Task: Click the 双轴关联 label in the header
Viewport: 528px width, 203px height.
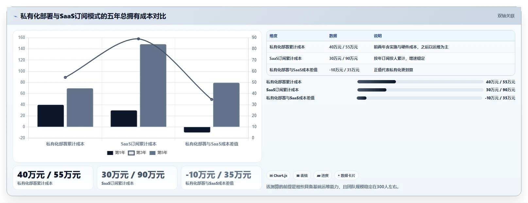Action: coord(506,16)
